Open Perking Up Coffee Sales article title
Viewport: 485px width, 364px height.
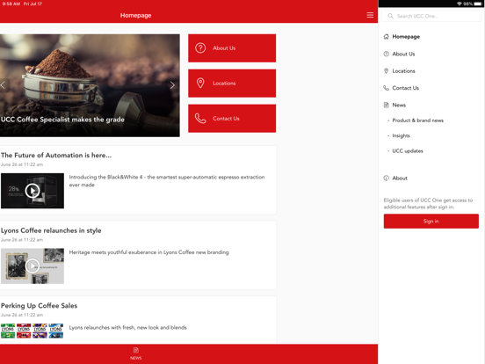click(39, 306)
